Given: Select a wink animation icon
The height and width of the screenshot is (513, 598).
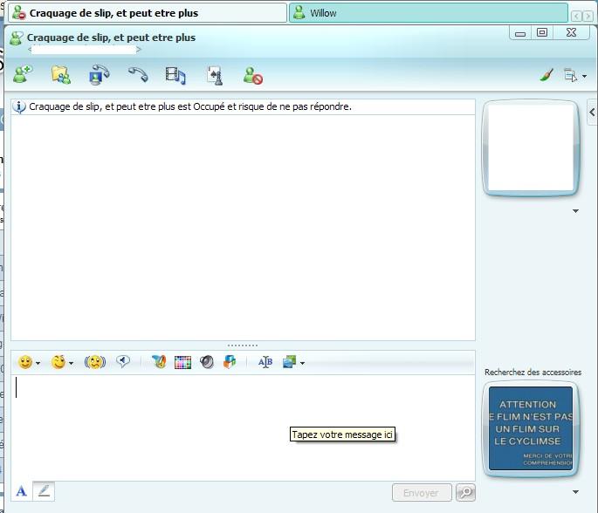Looking at the screenshot, I should click(x=58, y=362).
